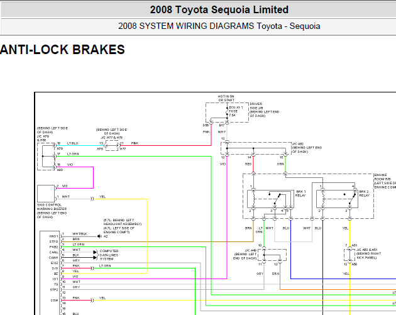The height and width of the screenshot is (315, 396).
Task: Click the 'J/C A52' junction connector label
Action: [x=298, y=144]
